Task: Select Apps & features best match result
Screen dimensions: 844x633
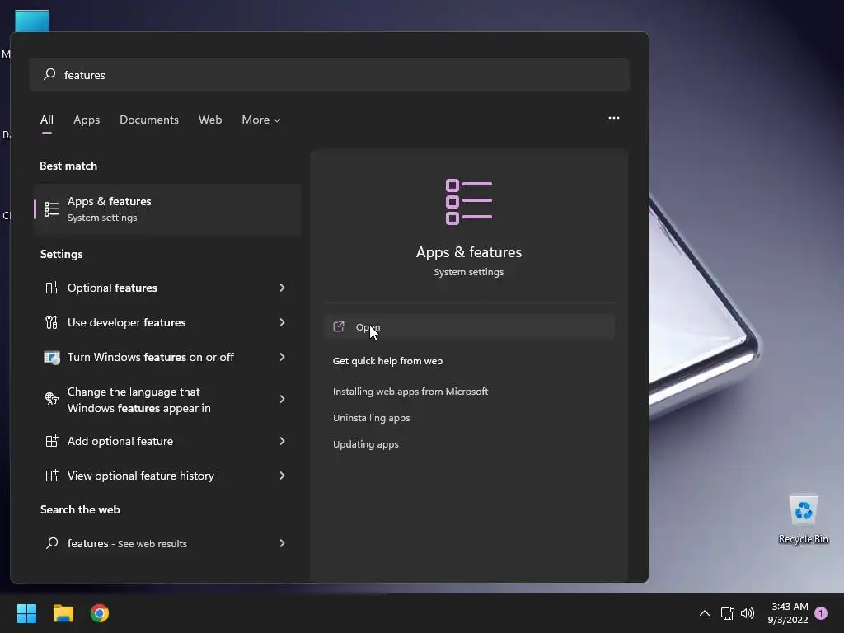Action: [167, 209]
